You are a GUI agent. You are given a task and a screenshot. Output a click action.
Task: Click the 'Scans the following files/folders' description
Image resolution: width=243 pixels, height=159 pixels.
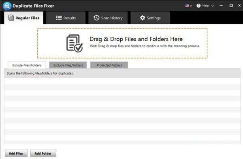pos(40,73)
